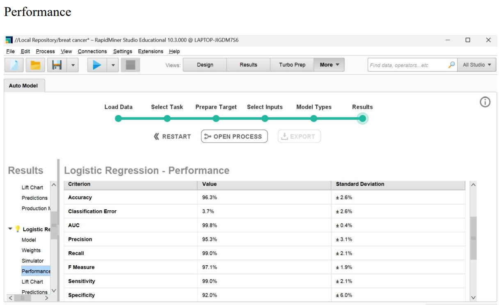Open the More views dropdown

329,65
